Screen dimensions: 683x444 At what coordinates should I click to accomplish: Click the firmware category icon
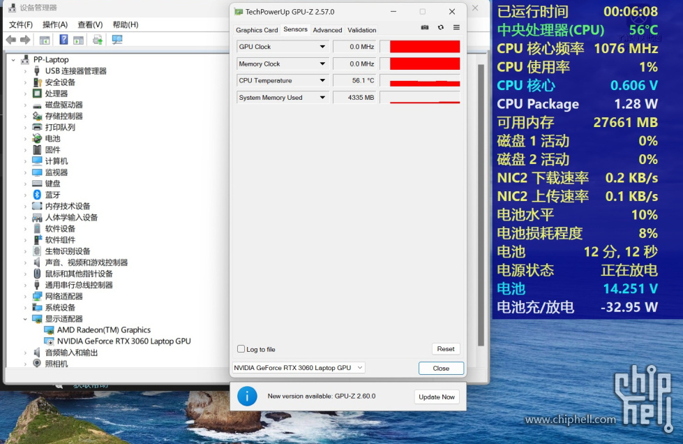(37, 150)
